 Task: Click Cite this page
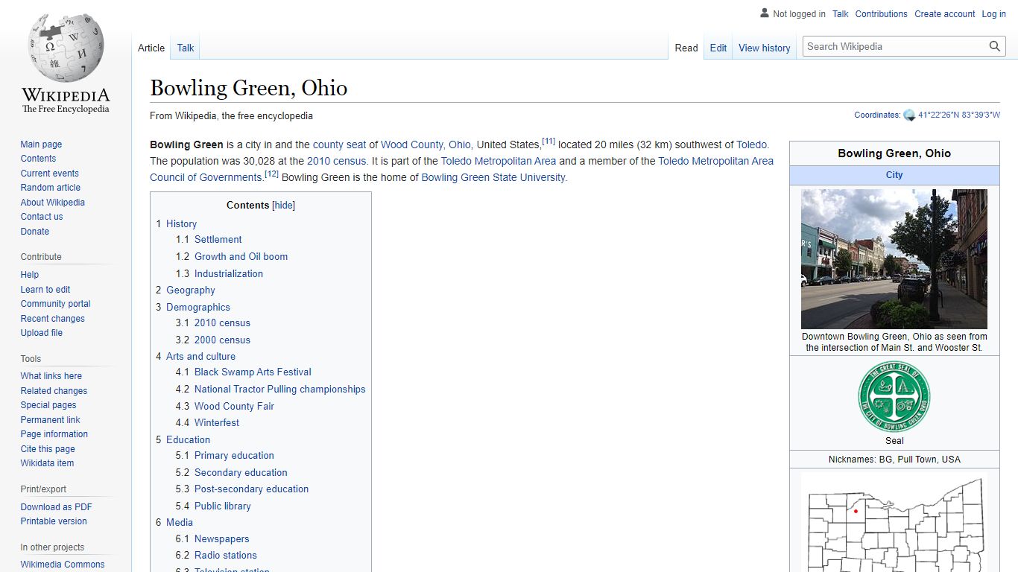point(48,449)
